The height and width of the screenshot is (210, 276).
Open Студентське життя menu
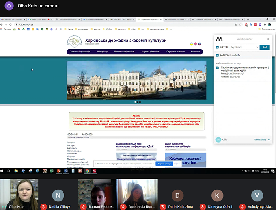[175, 52]
